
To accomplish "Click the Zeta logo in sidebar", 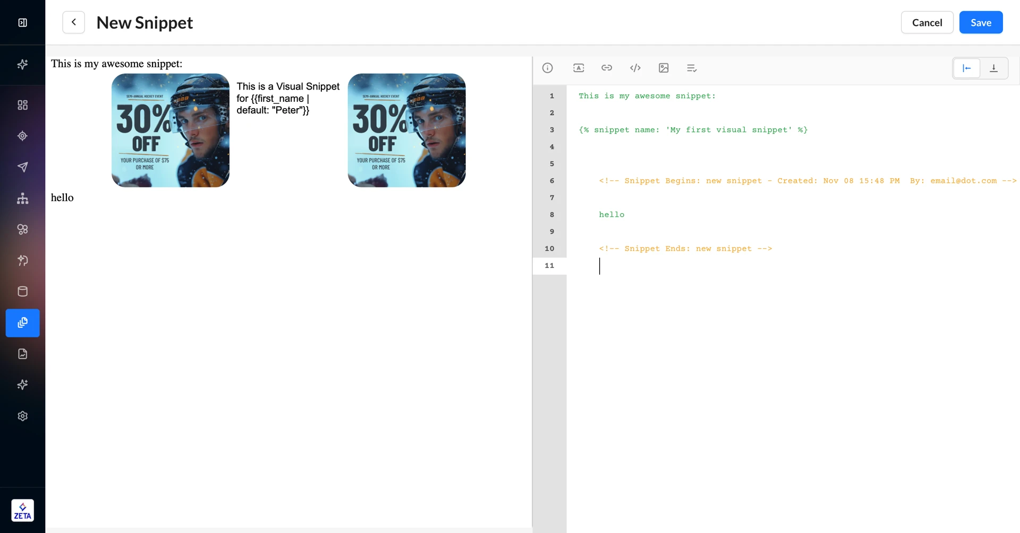I will tap(22, 510).
